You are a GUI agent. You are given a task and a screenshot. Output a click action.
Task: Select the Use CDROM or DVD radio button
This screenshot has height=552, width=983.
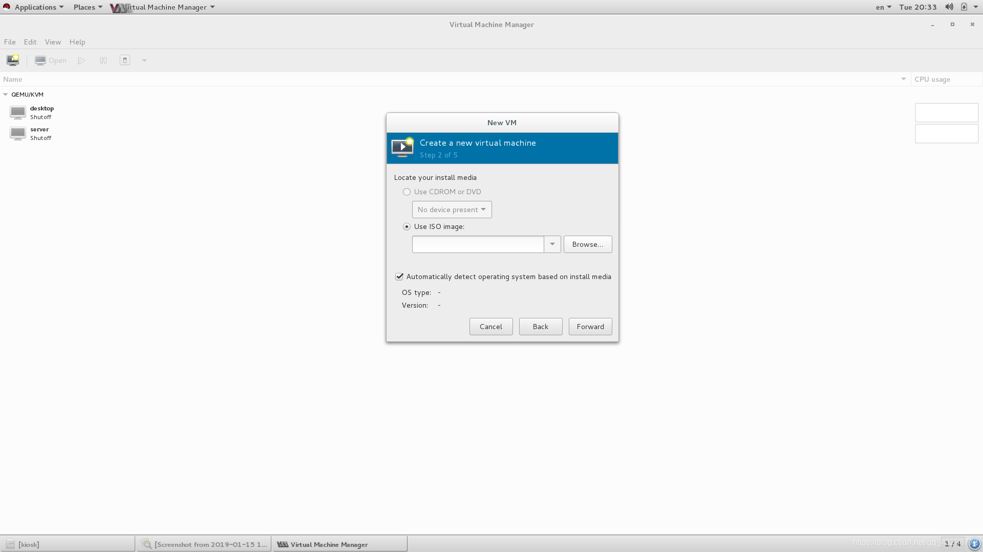pos(407,192)
